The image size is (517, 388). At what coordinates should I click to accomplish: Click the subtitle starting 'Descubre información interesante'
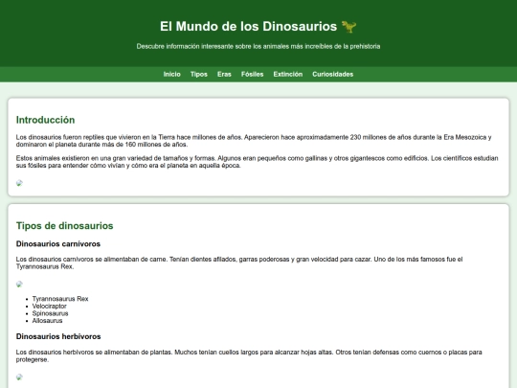(258, 47)
